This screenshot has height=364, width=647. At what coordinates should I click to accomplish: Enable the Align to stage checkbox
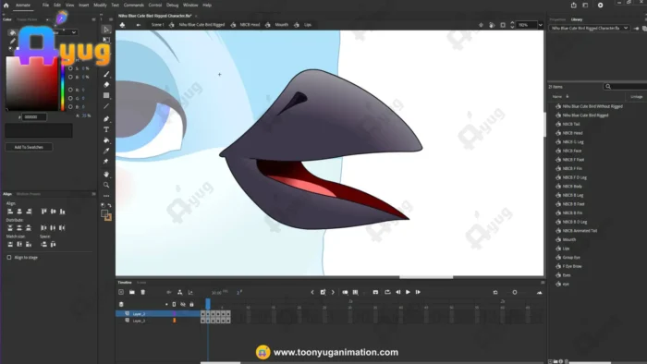(x=9, y=257)
